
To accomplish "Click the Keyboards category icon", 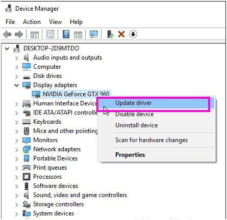I will (27, 122).
